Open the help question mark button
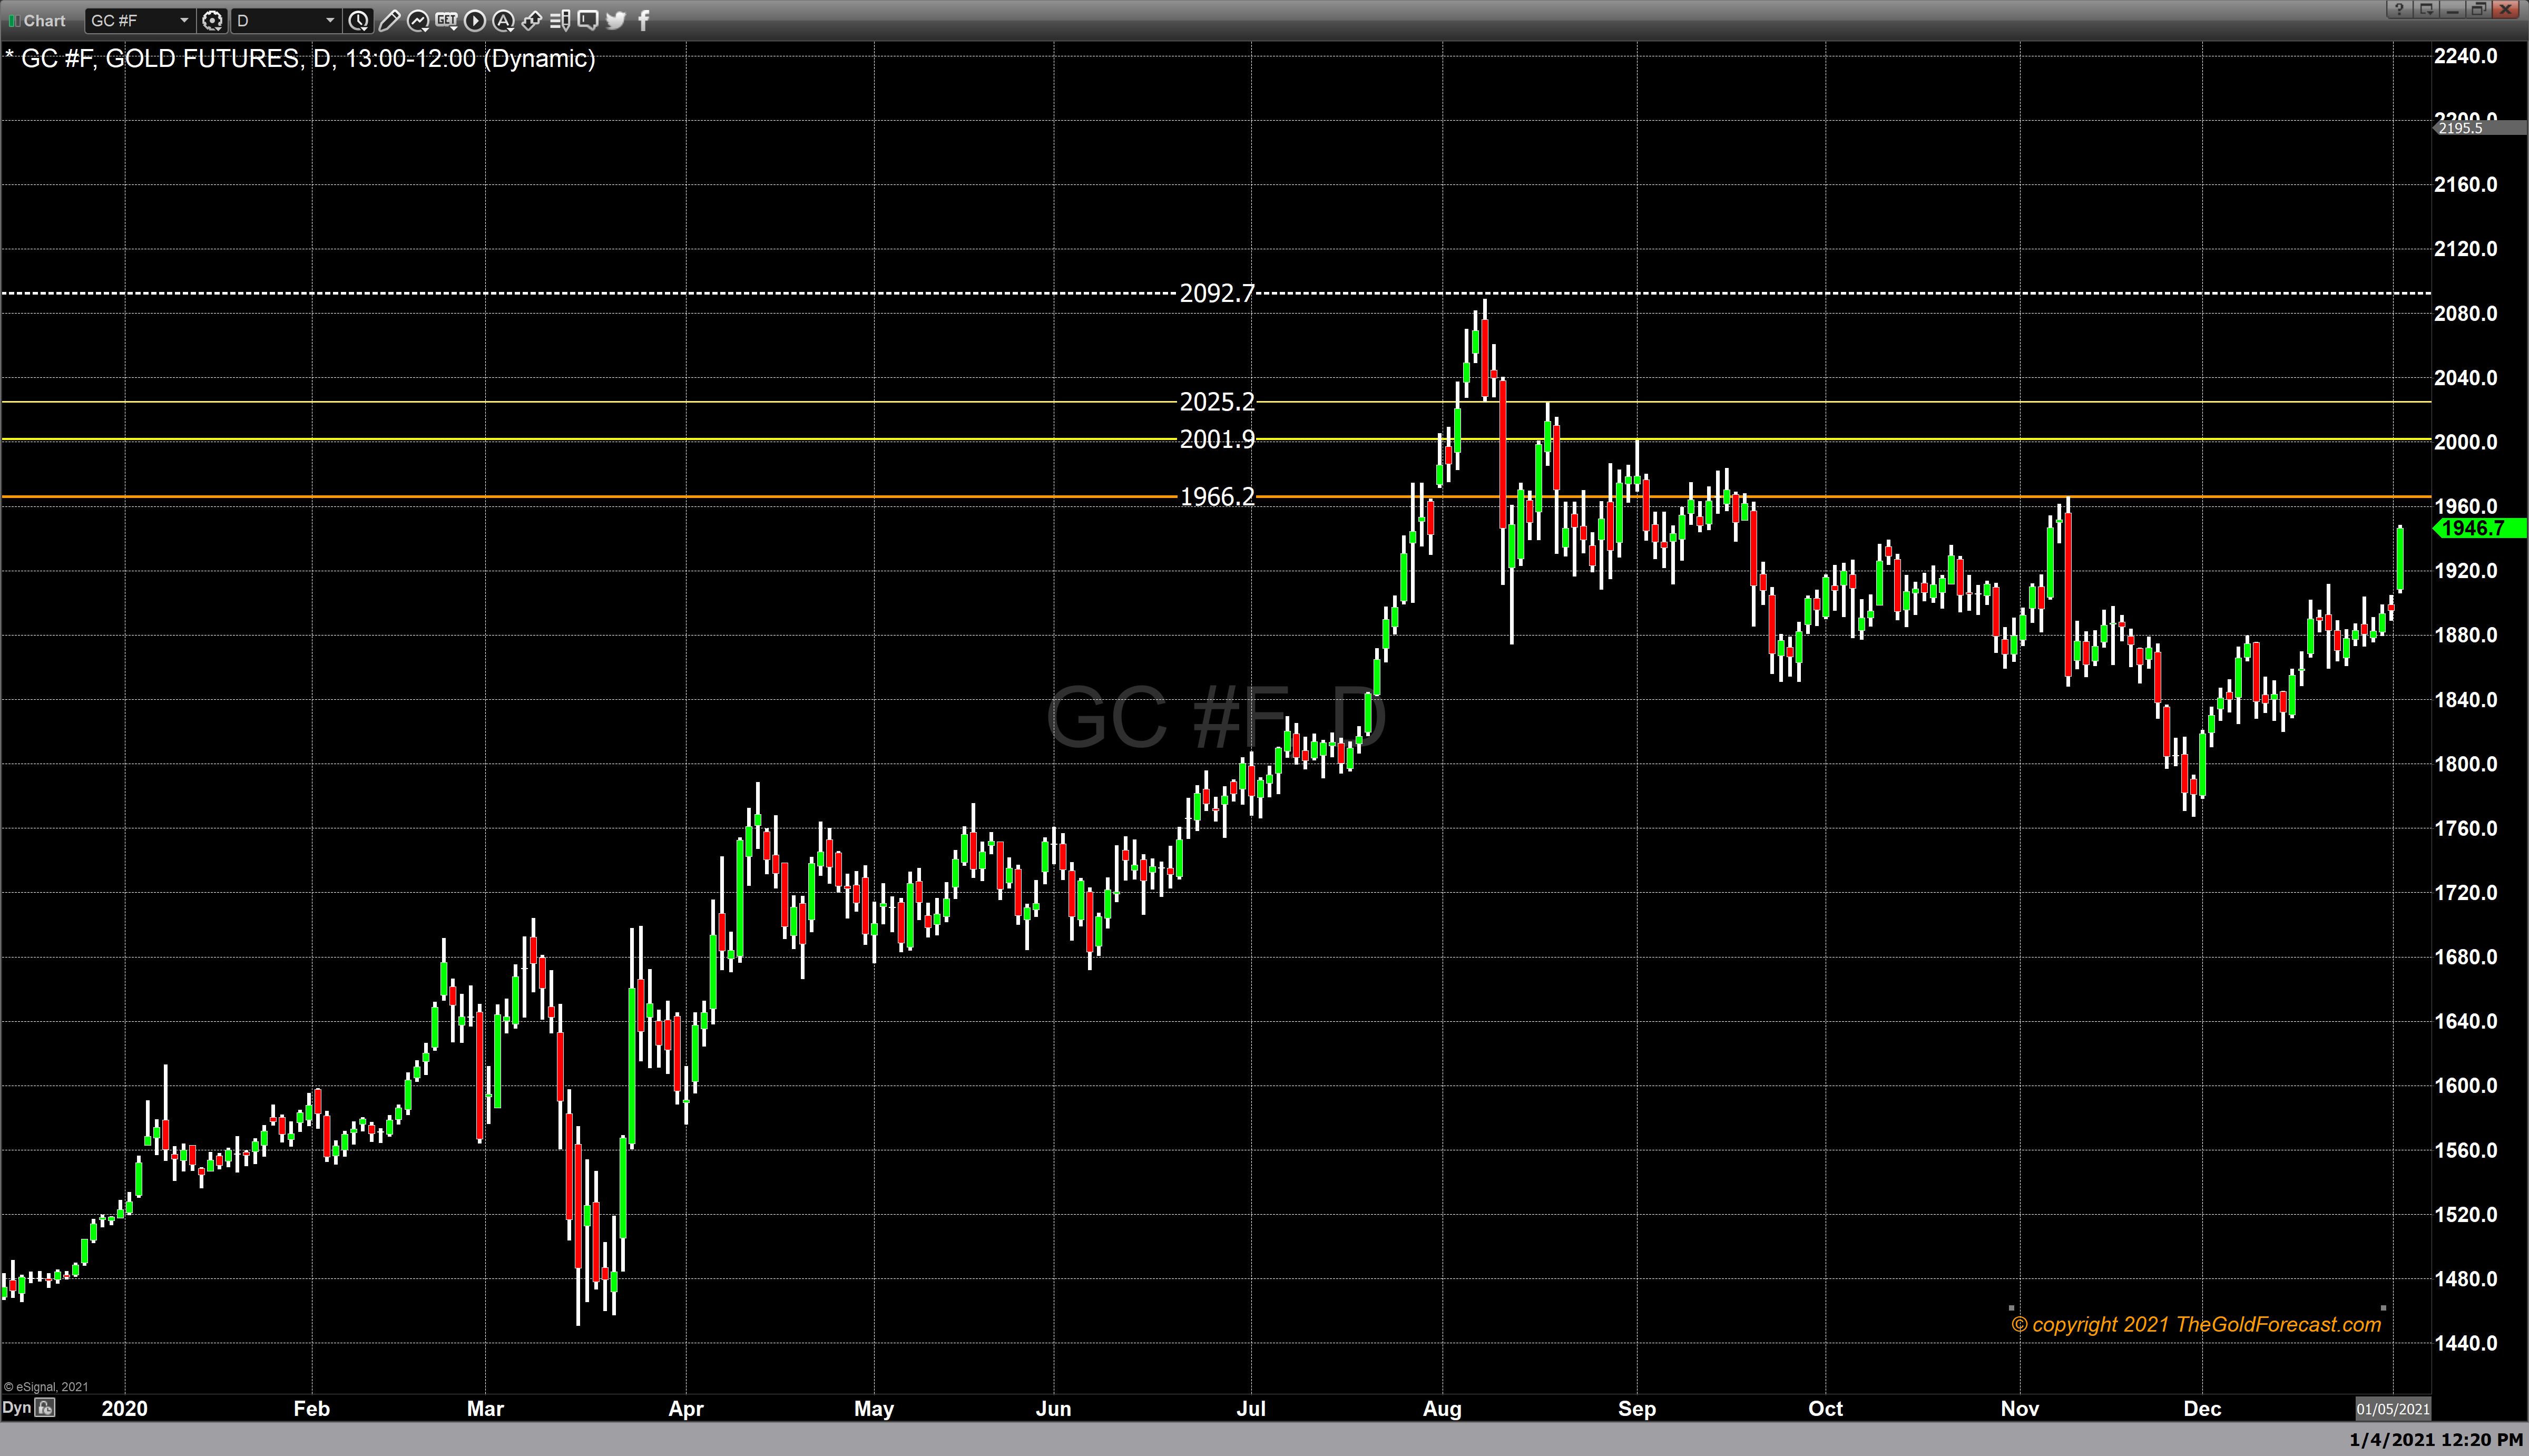The width and height of the screenshot is (2529, 1456). (x=2399, y=10)
